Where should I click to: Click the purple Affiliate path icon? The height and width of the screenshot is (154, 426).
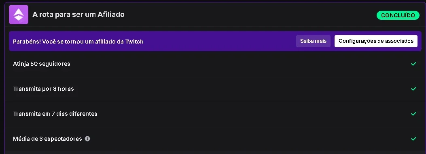[19, 15]
